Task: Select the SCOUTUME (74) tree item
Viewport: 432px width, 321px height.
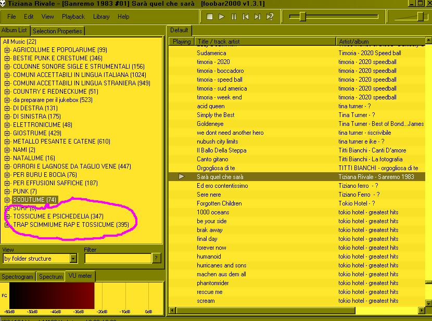Action: [35, 200]
